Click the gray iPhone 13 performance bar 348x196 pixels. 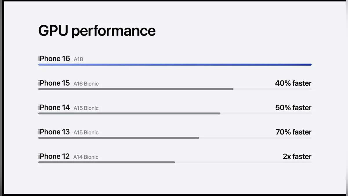tap(119, 138)
